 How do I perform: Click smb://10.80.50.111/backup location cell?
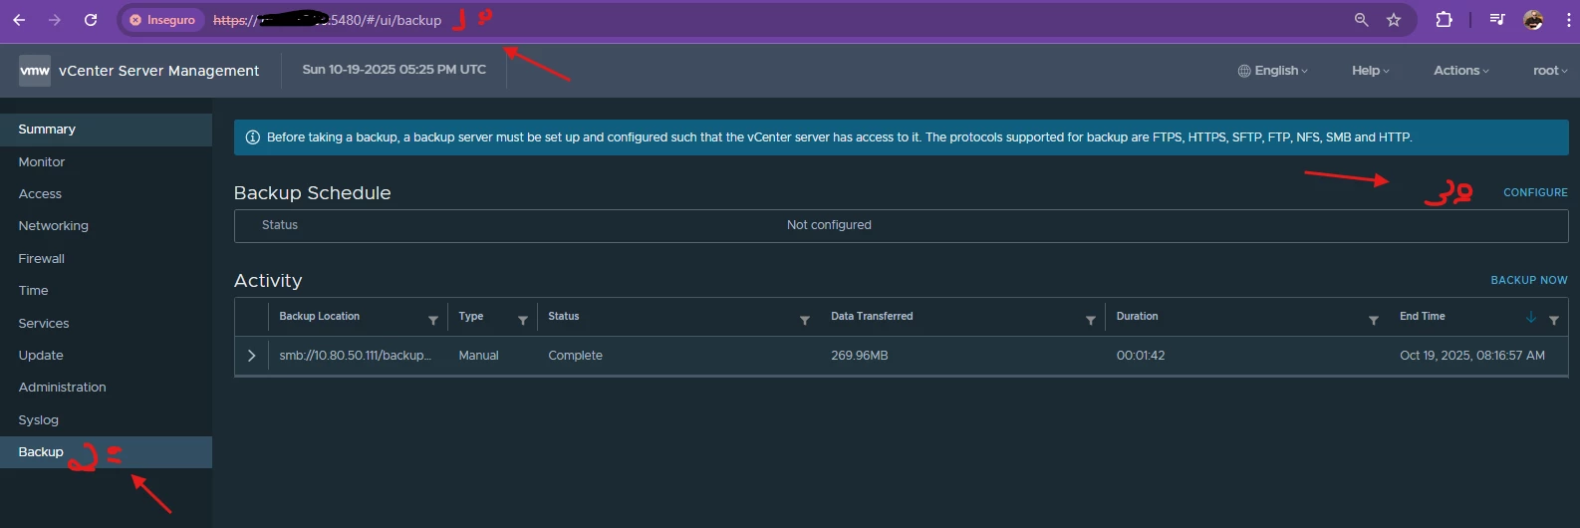pyautogui.click(x=355, y=356)
